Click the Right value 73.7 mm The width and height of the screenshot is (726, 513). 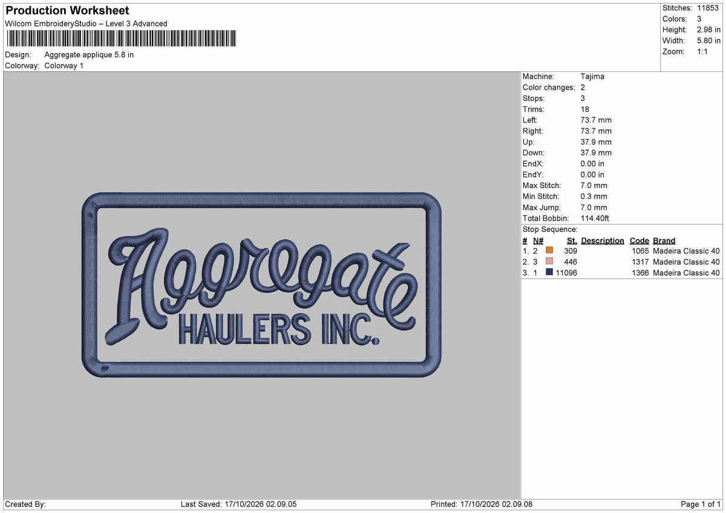point(596,131)
